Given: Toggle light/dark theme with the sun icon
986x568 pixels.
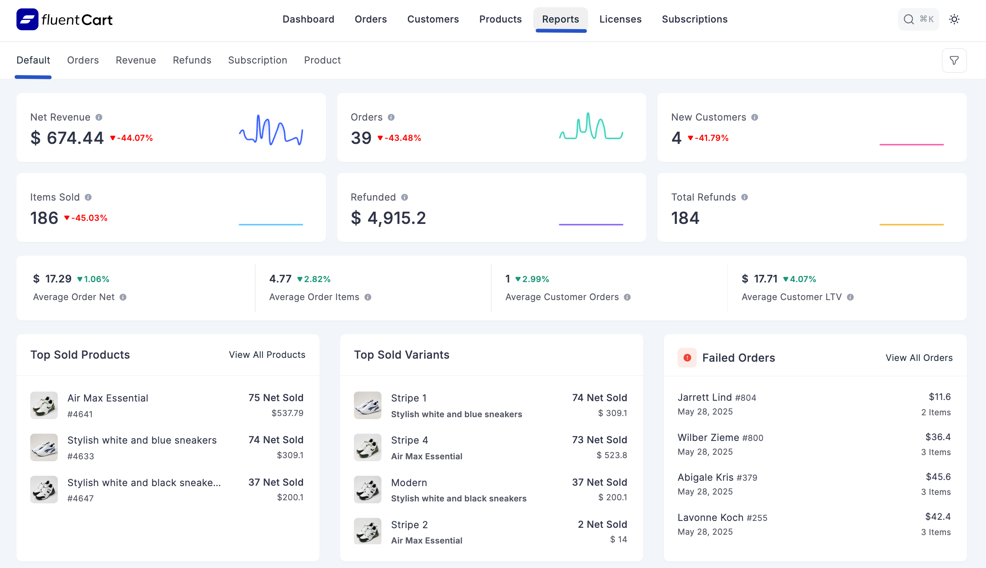Looking at the screenshot, I should point(954,19).
